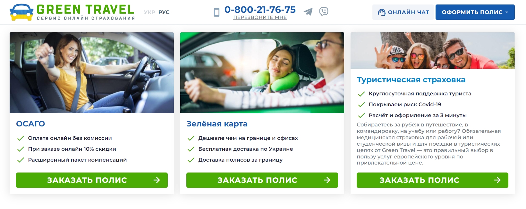This screenshot has height=209, width=526.
Task: Switch language to РУС
Action: 164,12
